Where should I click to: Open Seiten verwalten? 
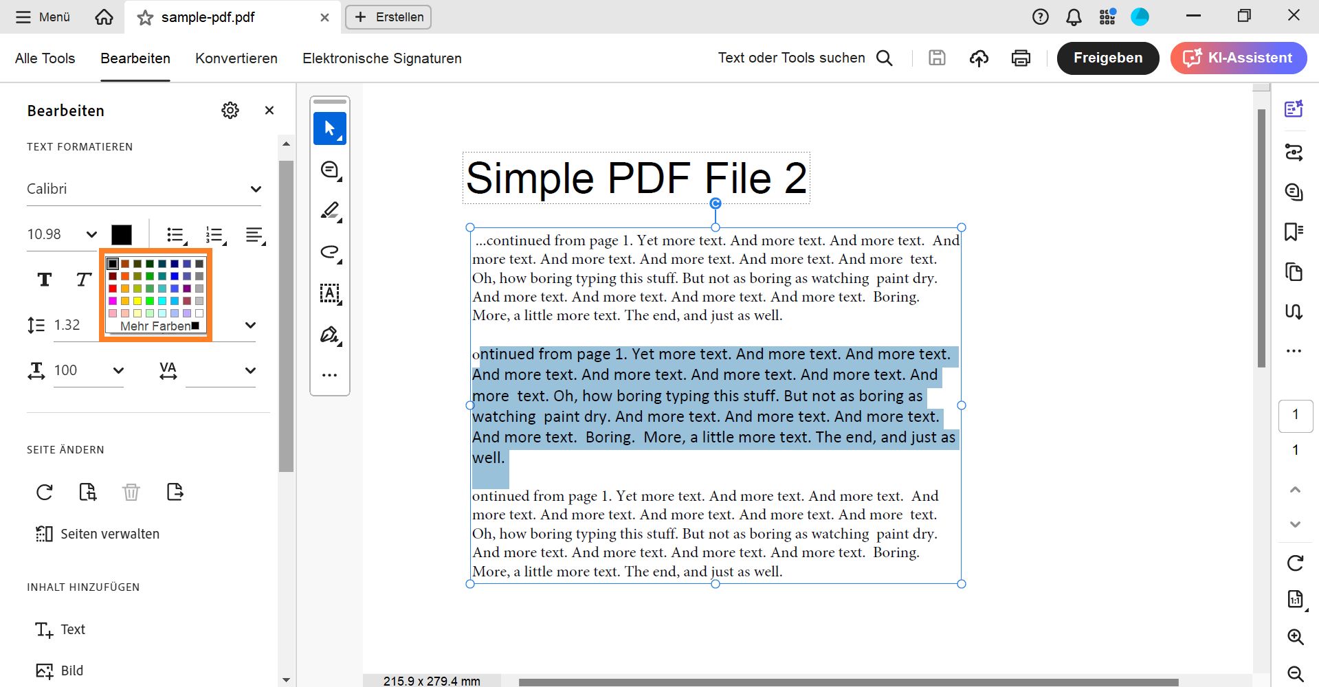click(x=109, y=533)
